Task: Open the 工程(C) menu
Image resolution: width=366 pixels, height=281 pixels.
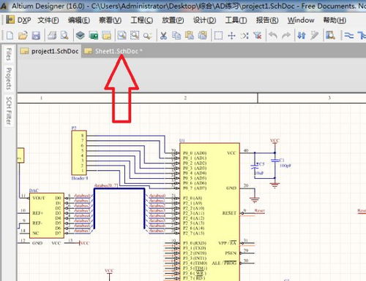Action: coord(142,20)
